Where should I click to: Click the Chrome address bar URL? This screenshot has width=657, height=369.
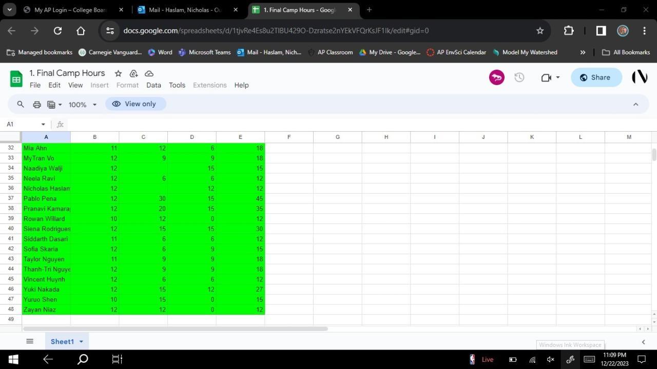[276, 31]
